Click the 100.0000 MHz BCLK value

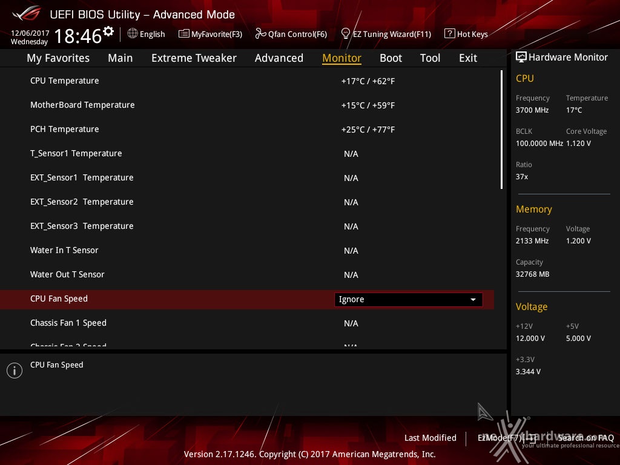click(x=539, y=143)
